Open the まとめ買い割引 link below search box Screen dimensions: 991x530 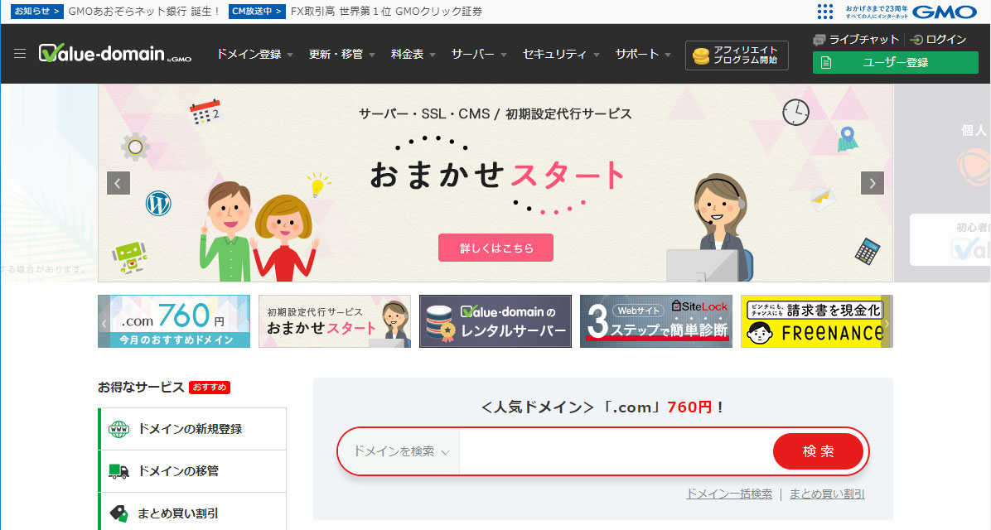click(827, 494)
